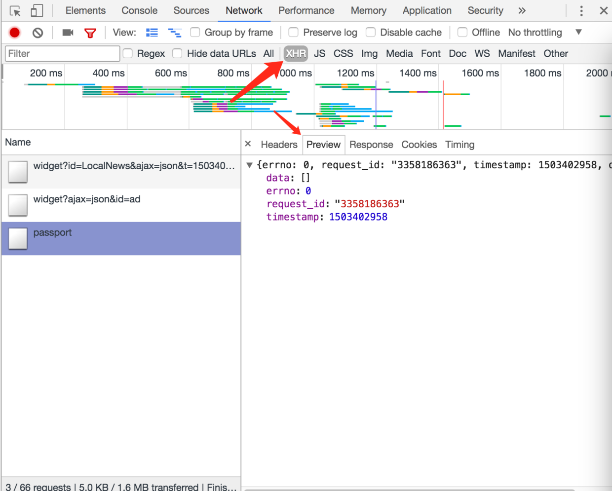Select the Preview tab of the request
The image size is (612, 491).
tap(323, 145)
